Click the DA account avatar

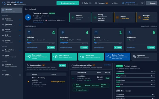[x=28, y=17]
